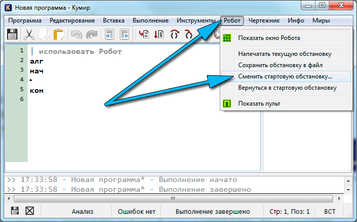Click the Step into braces icon
This screenshot has width=357, height=222.
tap(189, 34)
